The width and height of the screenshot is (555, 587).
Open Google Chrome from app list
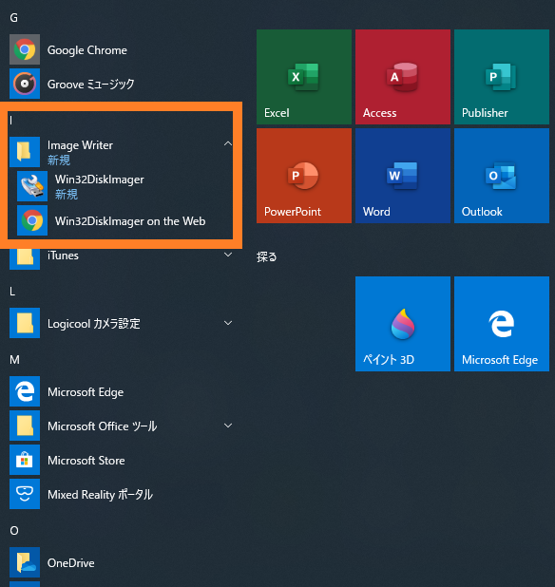(x=122, y=49)
